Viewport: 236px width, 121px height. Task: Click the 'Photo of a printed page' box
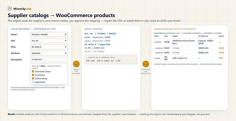tap(111, 60)
